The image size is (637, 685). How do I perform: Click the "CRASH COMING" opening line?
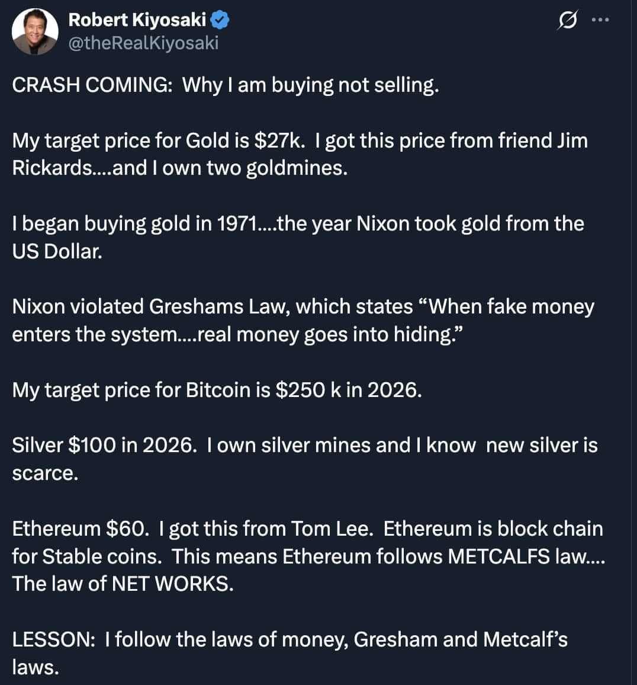pos(225,85)
